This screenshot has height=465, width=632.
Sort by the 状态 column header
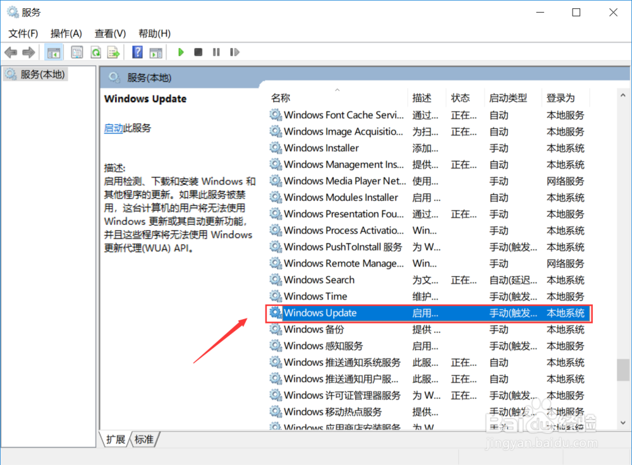(465, 98)
